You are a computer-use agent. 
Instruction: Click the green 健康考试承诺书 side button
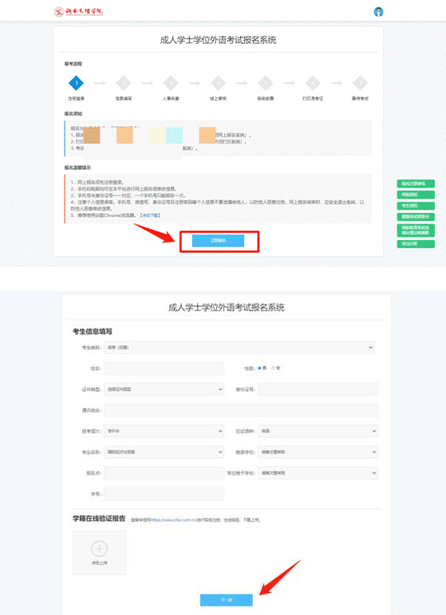pos(416,216)
